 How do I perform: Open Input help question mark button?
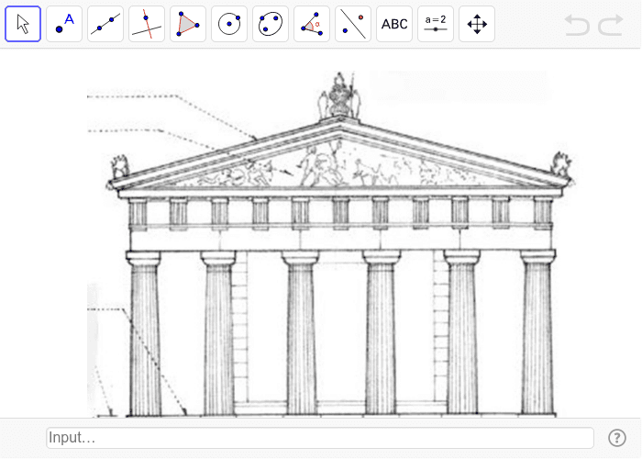[x=616, y=438]
